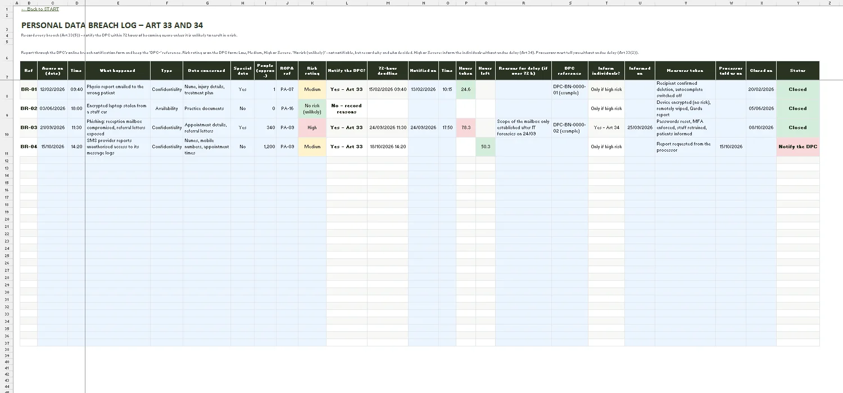Select the SMS provider unauthorised access cell
843x393 pixels.
117,147
